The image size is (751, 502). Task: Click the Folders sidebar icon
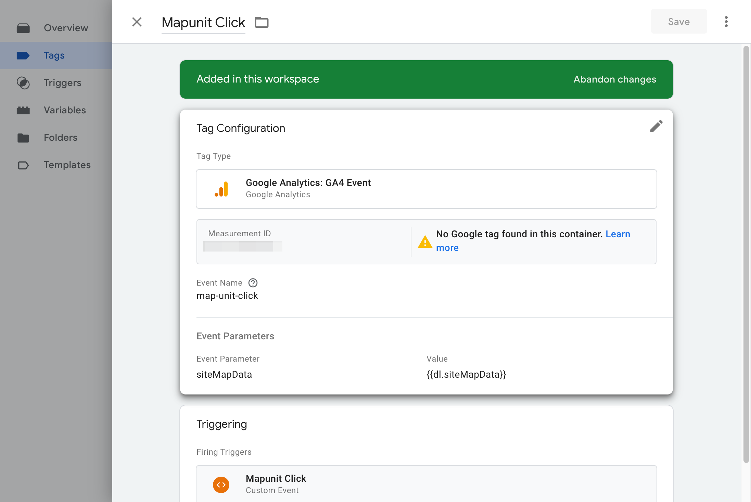click(23, 138)
